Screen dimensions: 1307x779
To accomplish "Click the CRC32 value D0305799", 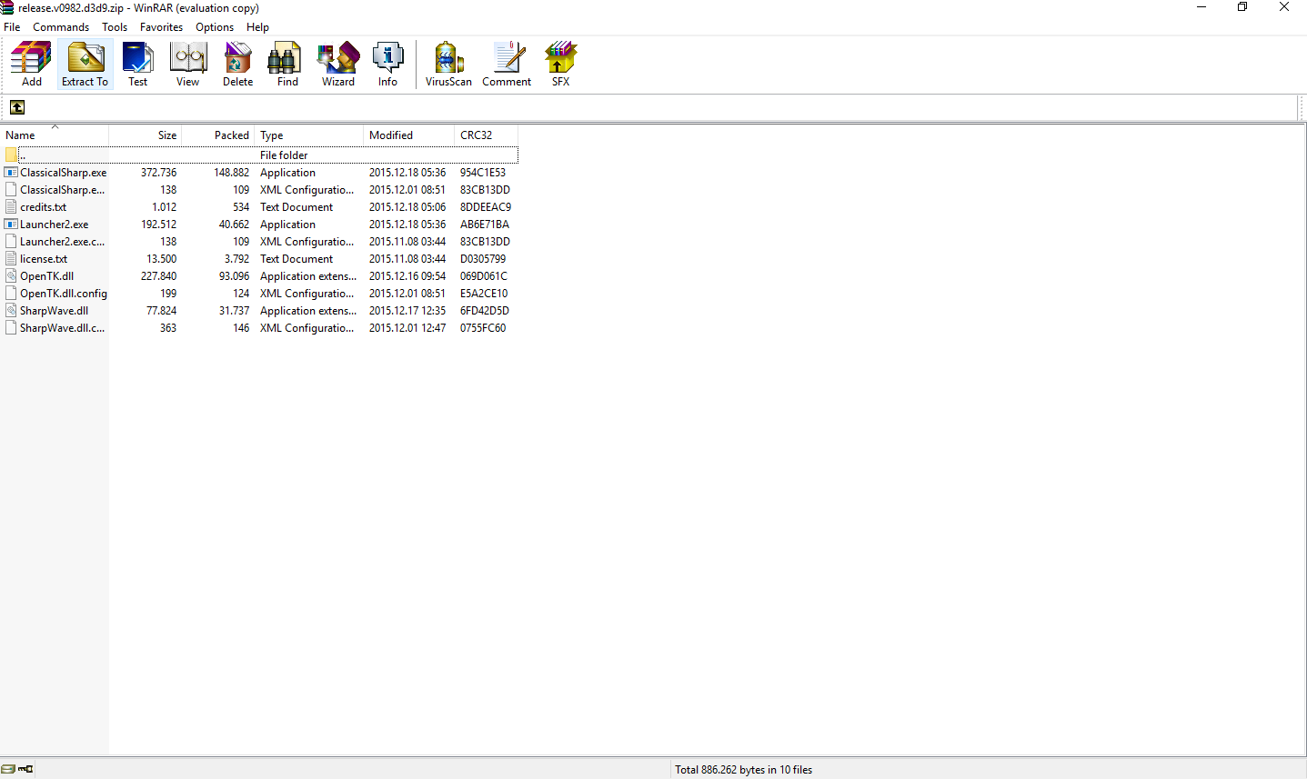I will (483, 259).
